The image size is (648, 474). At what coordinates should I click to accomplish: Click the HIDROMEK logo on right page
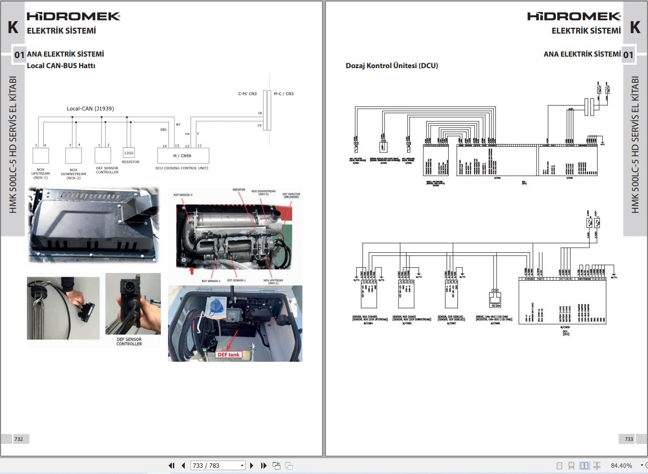point(574,16)
